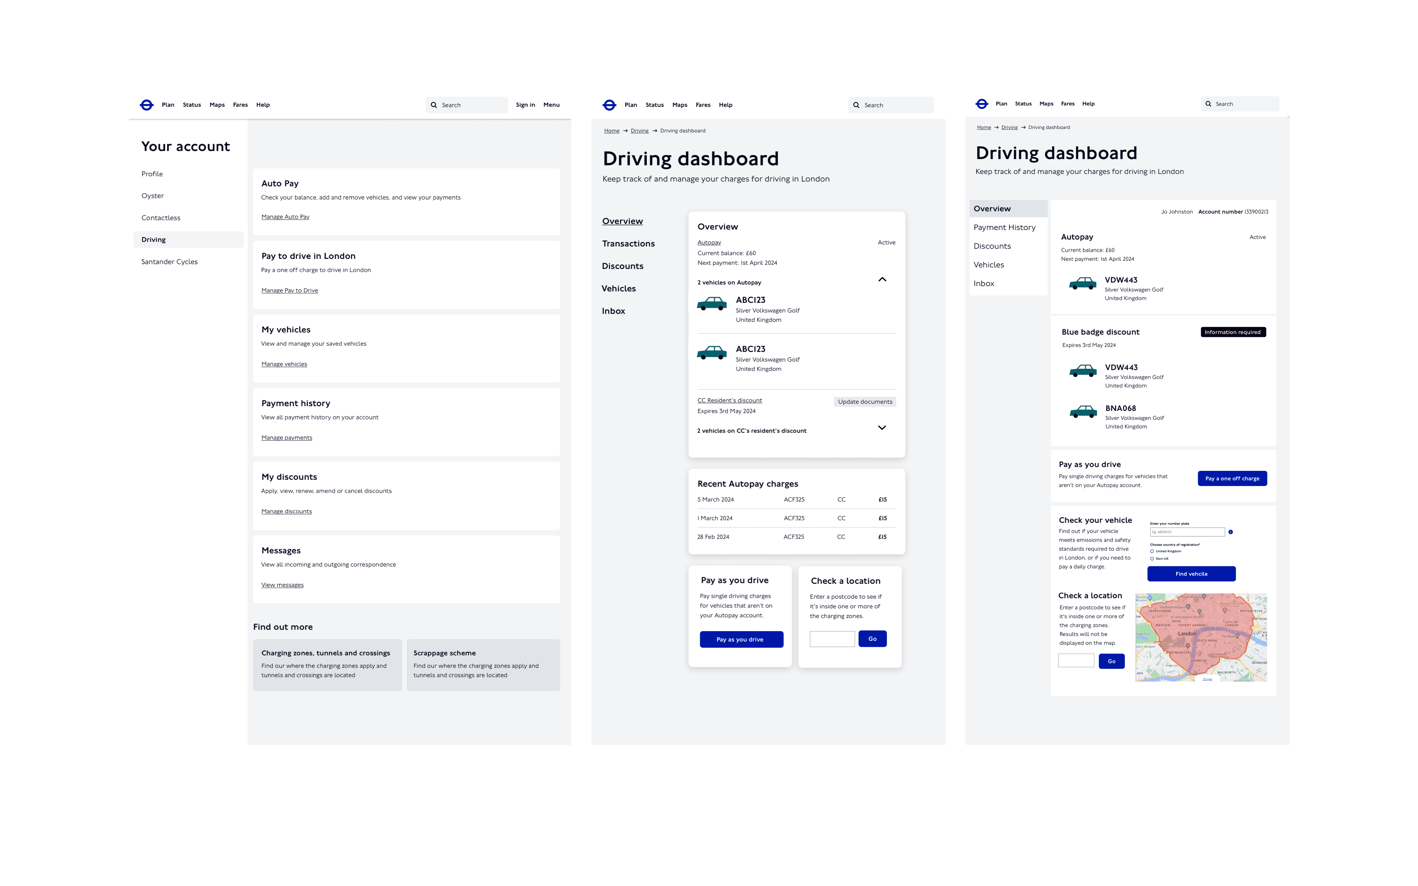
Task: Click the search magnifier icon in rightmost header
Action: [x=1208, y=104]
